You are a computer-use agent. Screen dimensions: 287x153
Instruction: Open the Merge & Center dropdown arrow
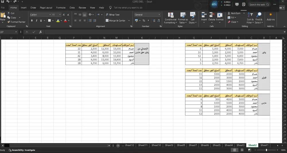coord(129,21)
